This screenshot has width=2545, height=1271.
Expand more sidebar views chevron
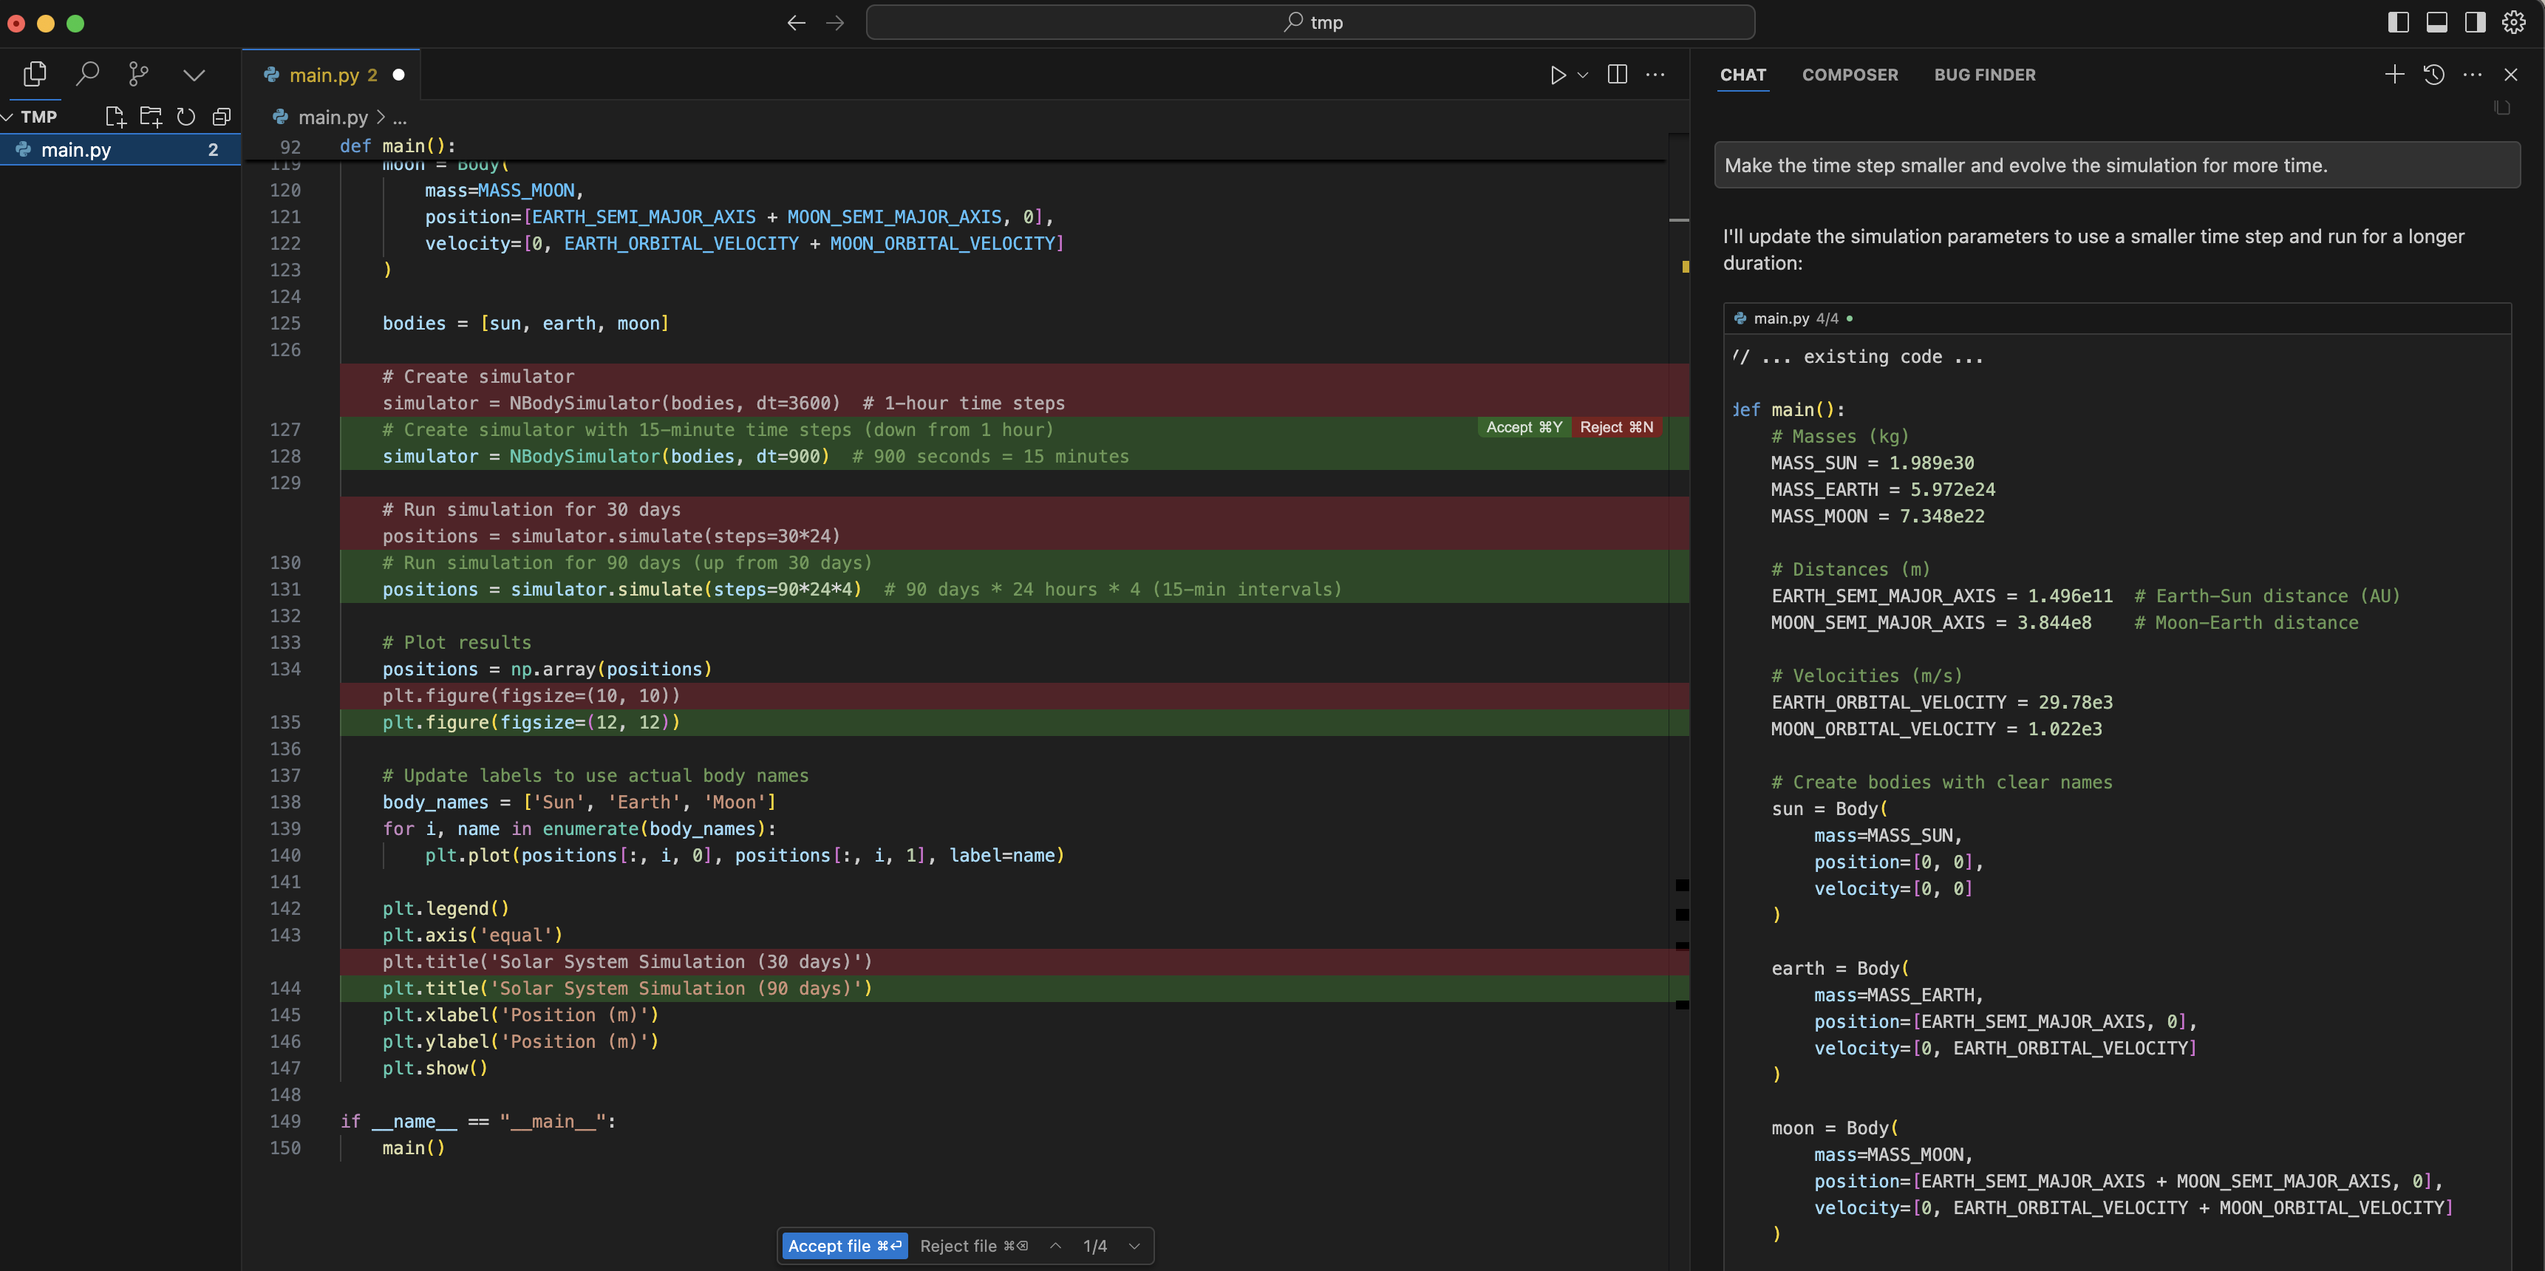point(194,74)
